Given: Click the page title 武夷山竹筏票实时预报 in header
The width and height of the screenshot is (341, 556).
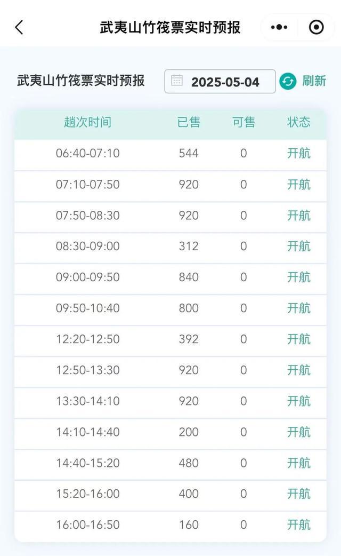Looking at the screenshot, I should tap(170, 27).
